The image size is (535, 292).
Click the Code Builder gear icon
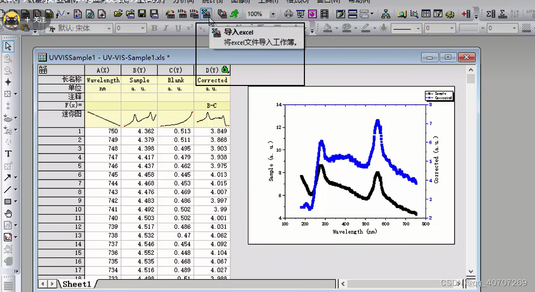(x=450, y=14)
